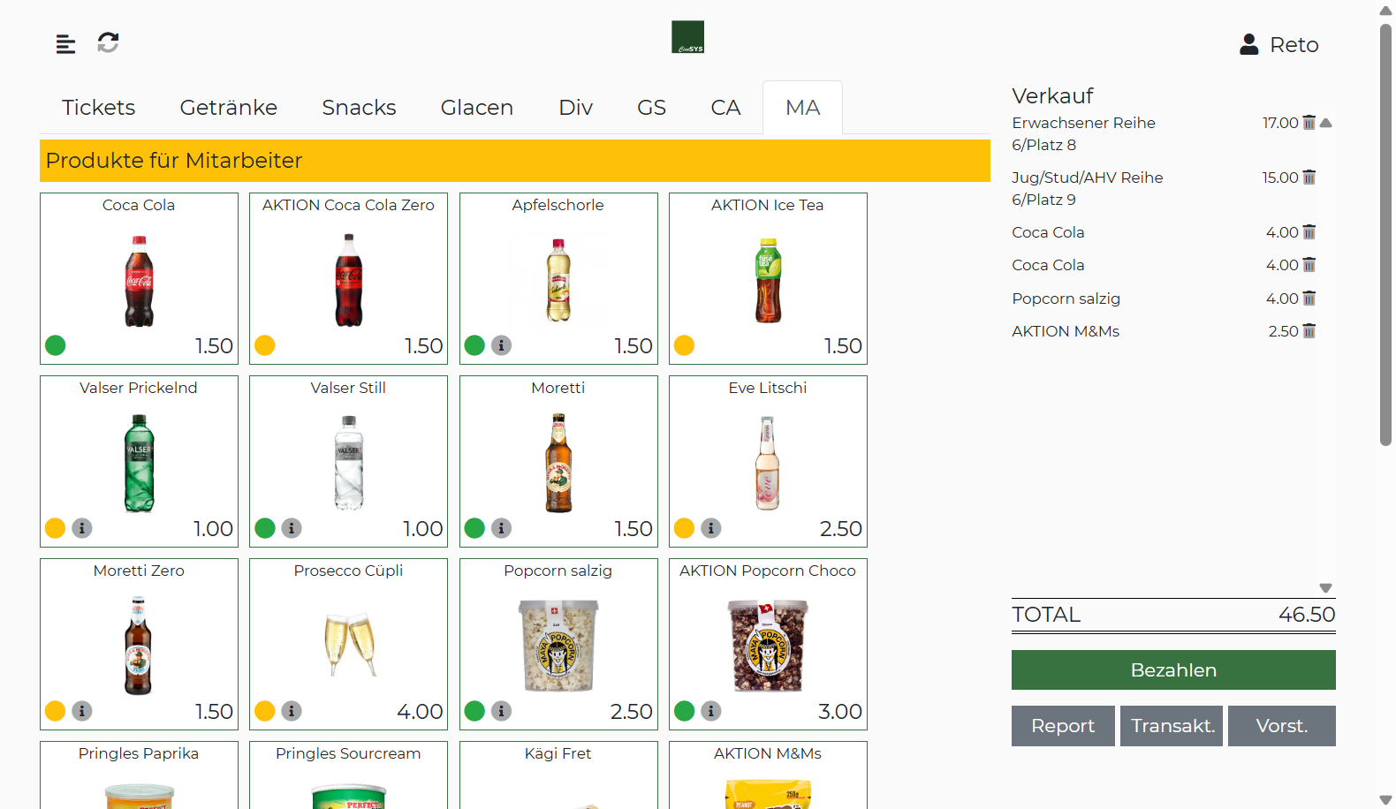
Task: Click the page scrollbar up arrow
Action: coord(1385,11)
